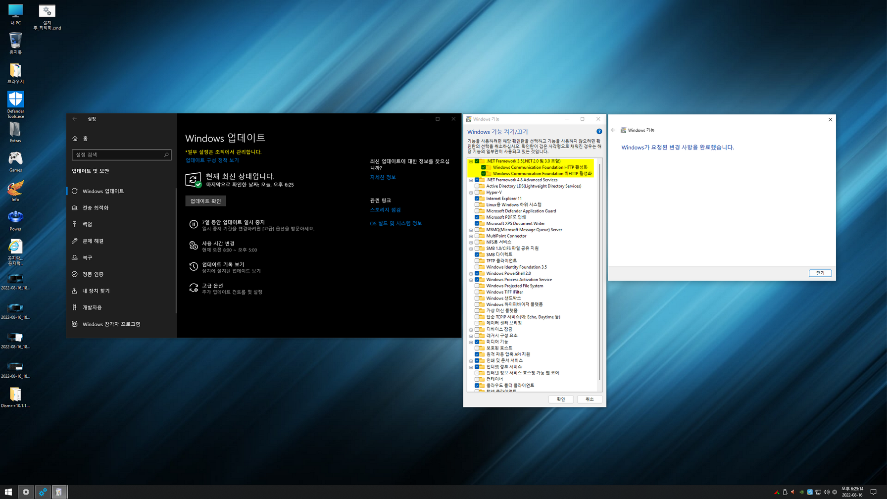887x499 pixels.
Task: Click the network icon in system tray
Action: coord(818,492)
